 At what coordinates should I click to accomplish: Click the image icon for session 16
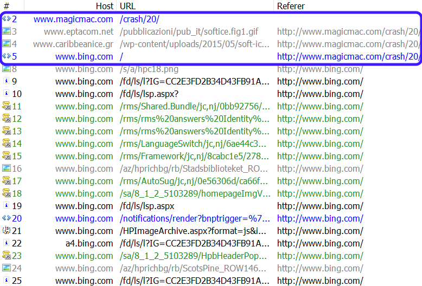(6, 168)
